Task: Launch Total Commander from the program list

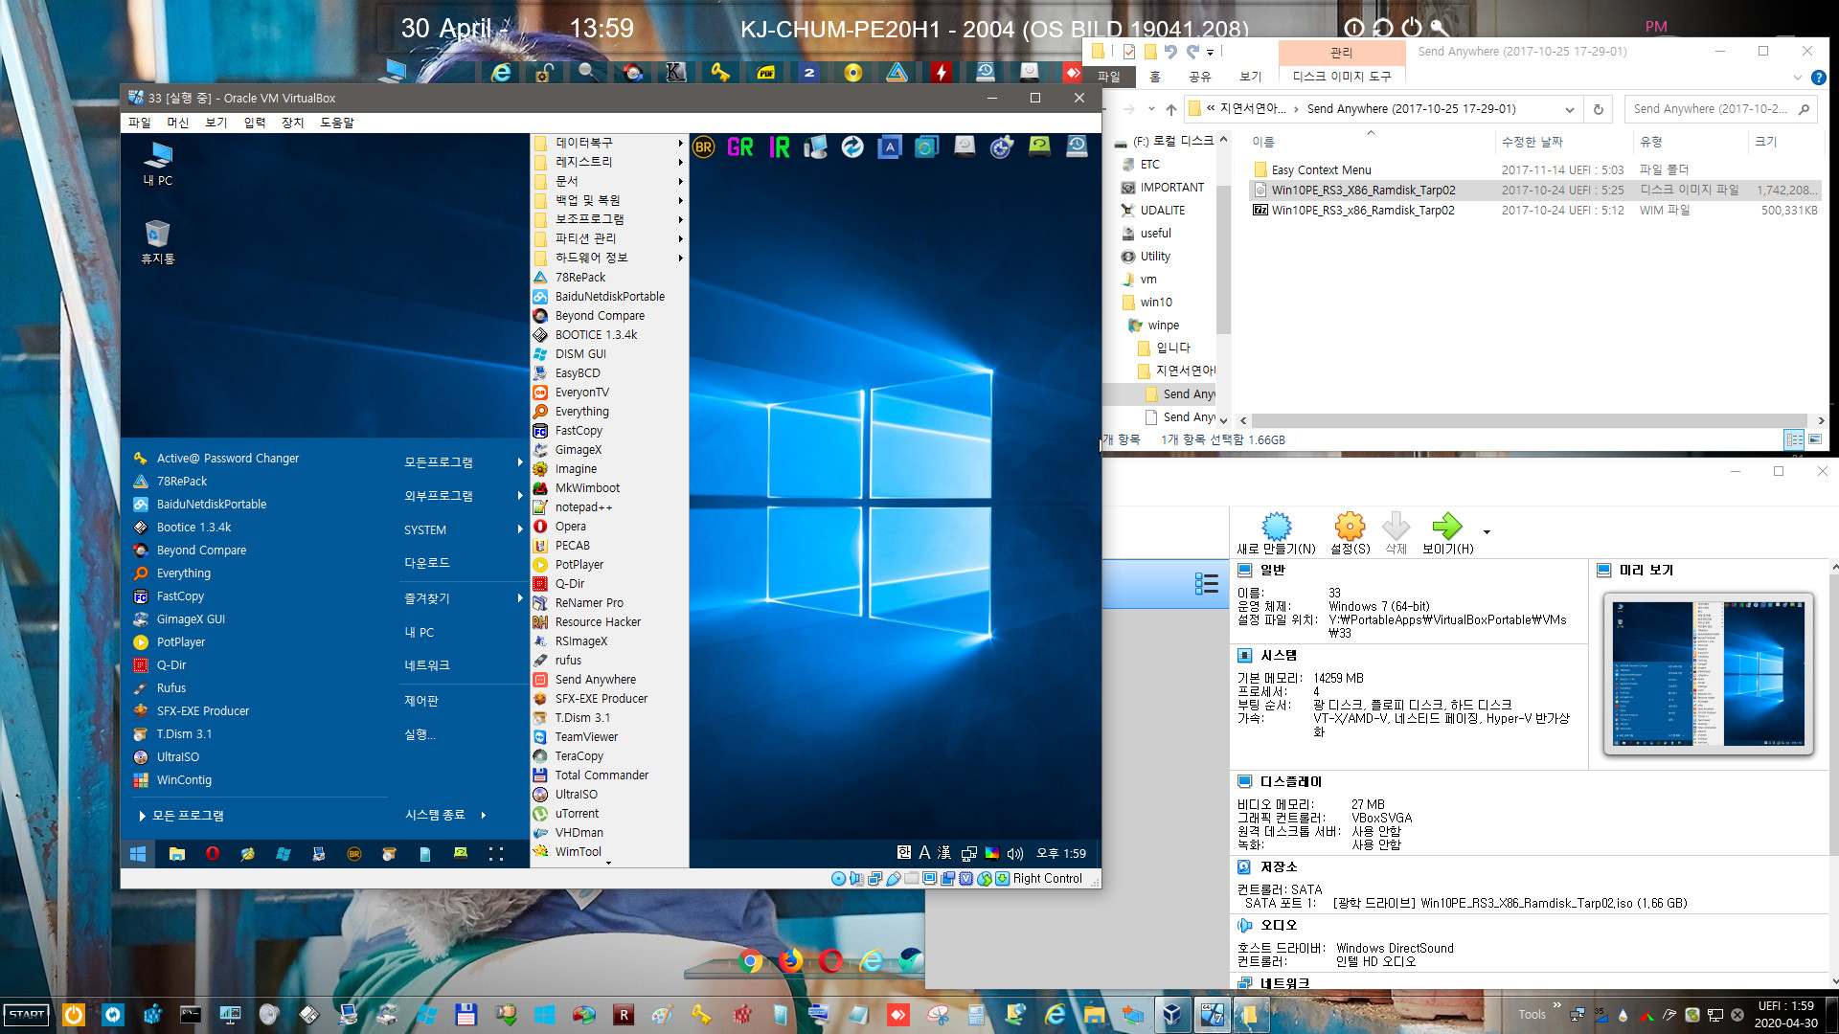Action: [602, 775]
